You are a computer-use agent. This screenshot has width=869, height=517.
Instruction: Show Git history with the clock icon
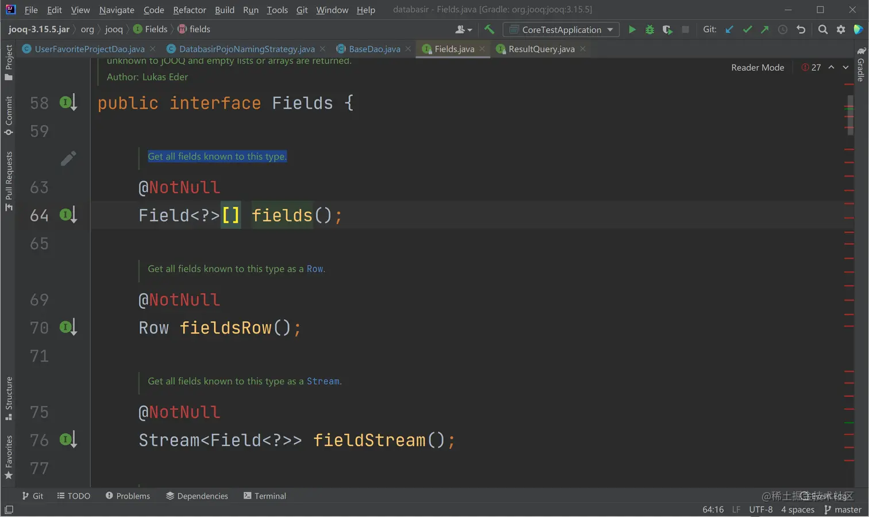pyautogui.click(x=783, y=29)
